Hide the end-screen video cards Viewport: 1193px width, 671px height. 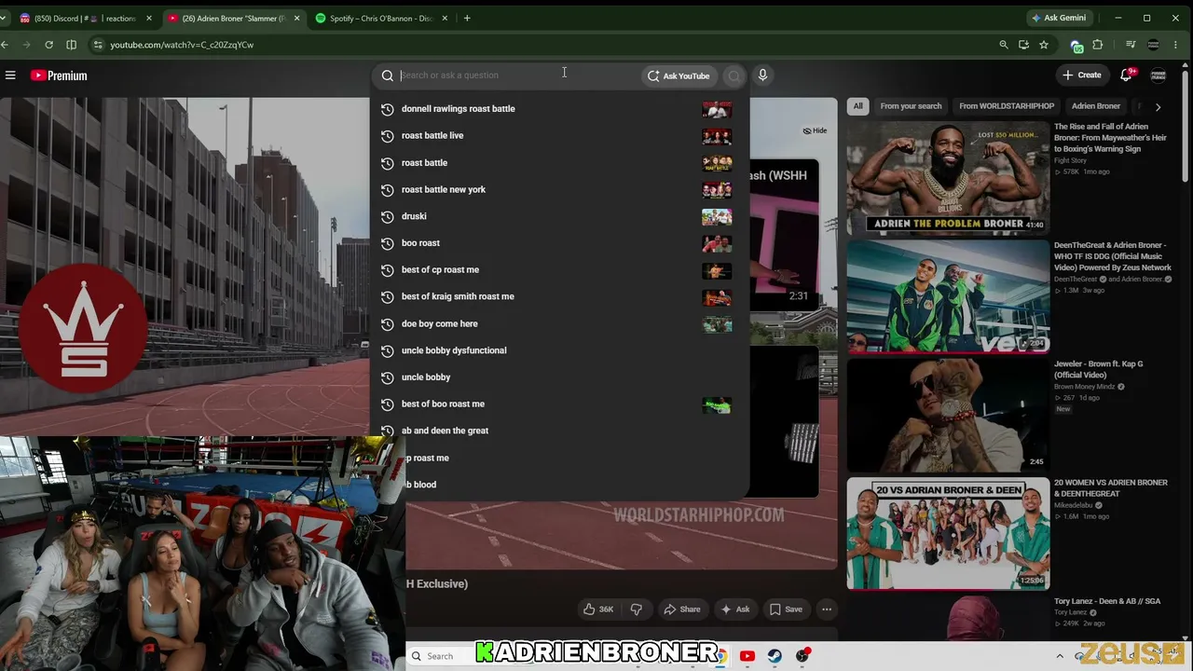click(815, 130)
